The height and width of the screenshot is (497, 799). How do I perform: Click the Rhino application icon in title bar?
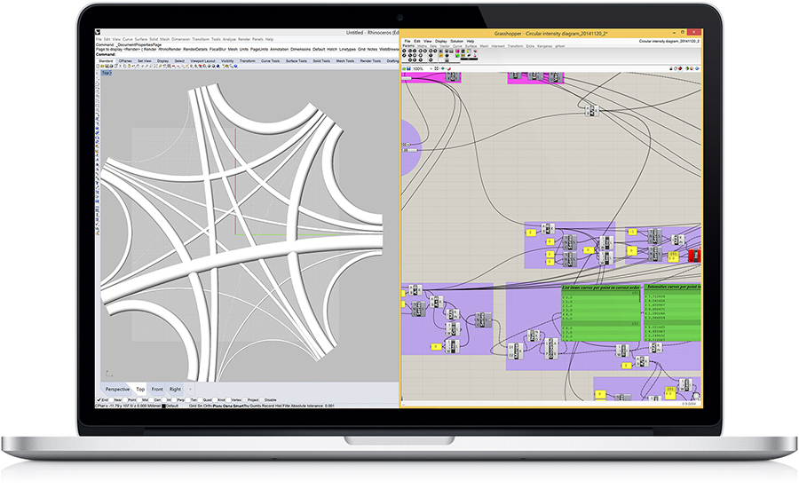98,32
